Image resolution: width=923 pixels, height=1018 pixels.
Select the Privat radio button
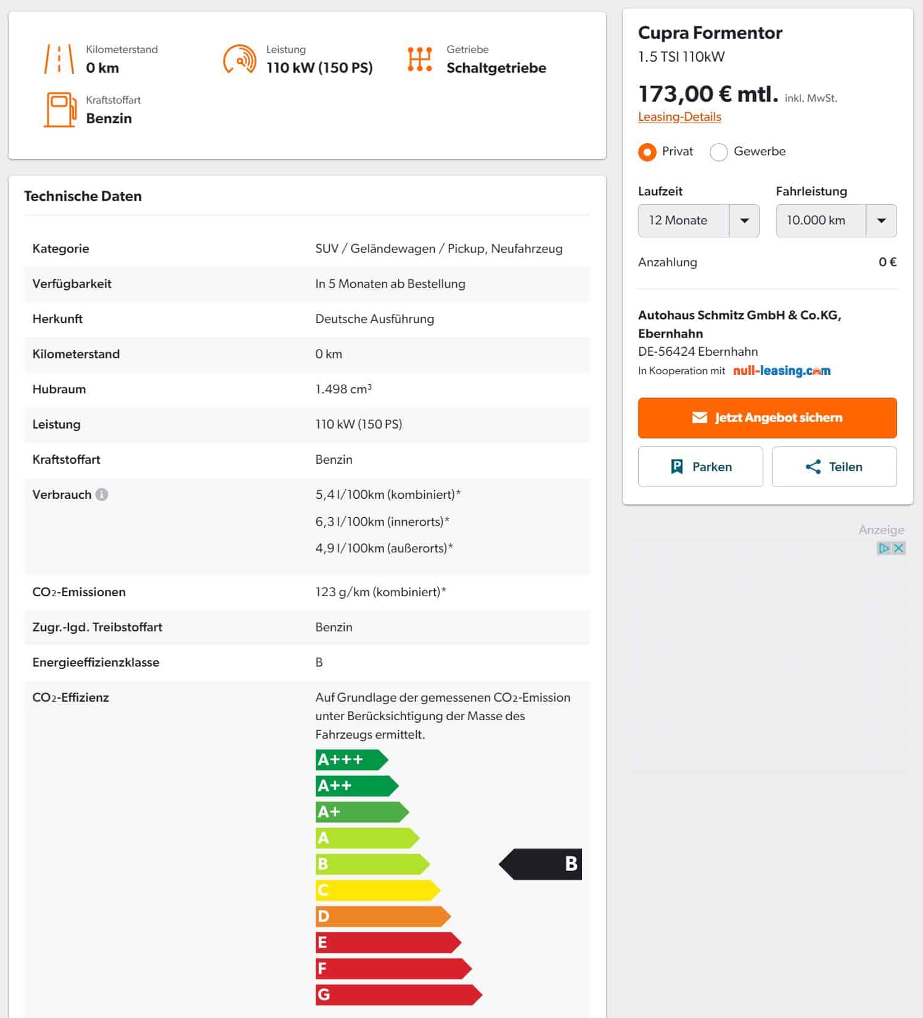coord(647,152)
